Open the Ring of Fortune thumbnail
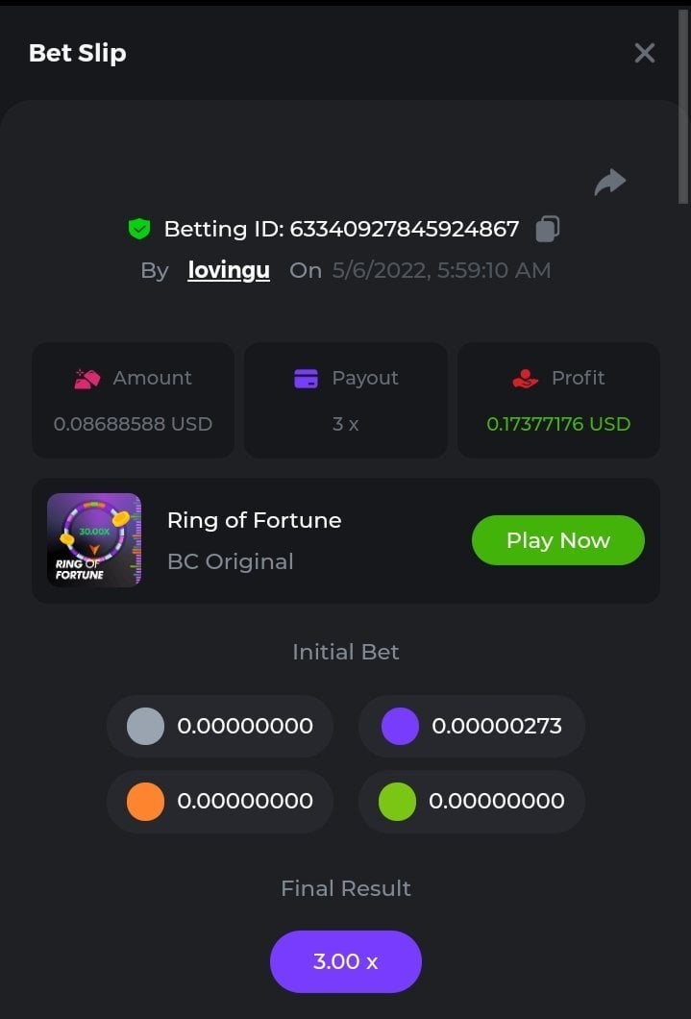 pyautogui.click(x=94, y=540)
